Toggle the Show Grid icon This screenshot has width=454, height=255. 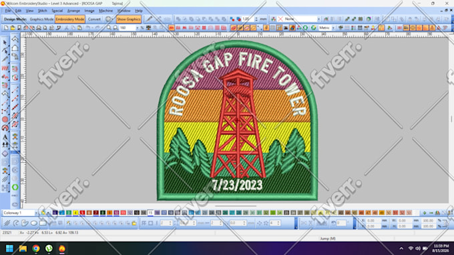[272, 28]
